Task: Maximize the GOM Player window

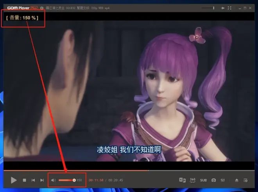Action: 245,8
